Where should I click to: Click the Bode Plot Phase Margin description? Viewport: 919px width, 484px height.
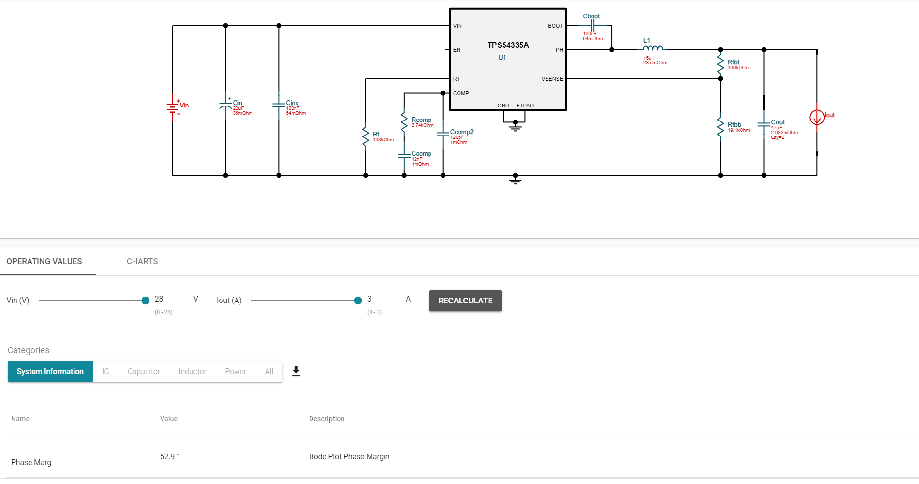pyautogui.click(x=349, y=456)
